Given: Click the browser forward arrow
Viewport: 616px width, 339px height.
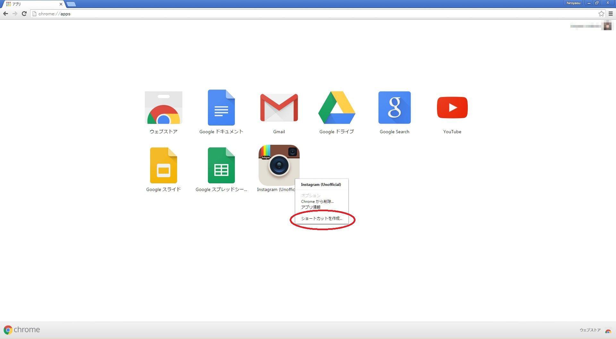Looking at the screenshot, I should click(15, 13).
